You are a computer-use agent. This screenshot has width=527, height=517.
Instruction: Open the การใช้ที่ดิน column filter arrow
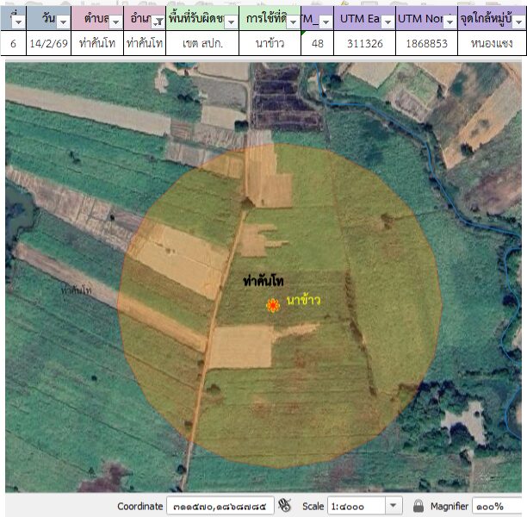(x=293, y=22)
